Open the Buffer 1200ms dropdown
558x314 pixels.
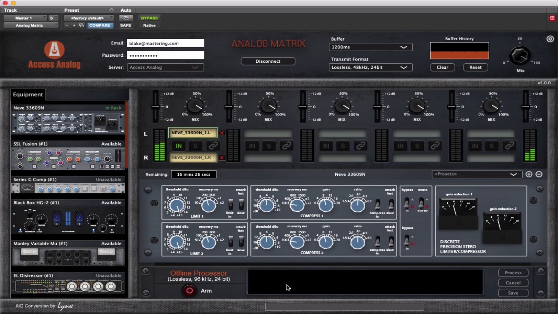tap(371, 47)
